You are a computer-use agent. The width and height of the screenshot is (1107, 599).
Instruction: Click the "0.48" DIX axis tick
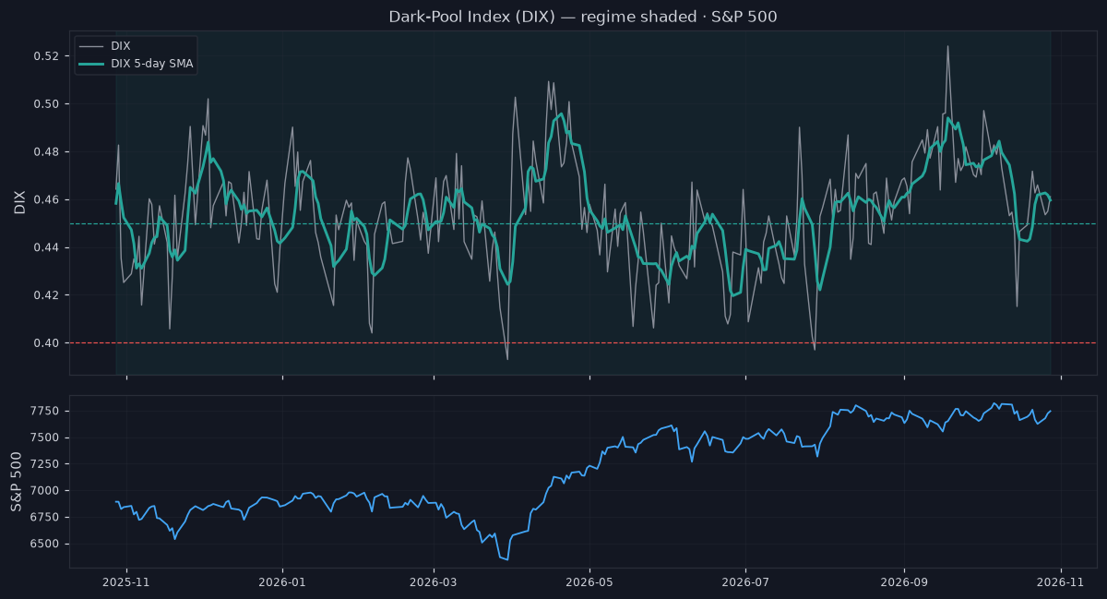pyautogui.click(x=46, y=152)
